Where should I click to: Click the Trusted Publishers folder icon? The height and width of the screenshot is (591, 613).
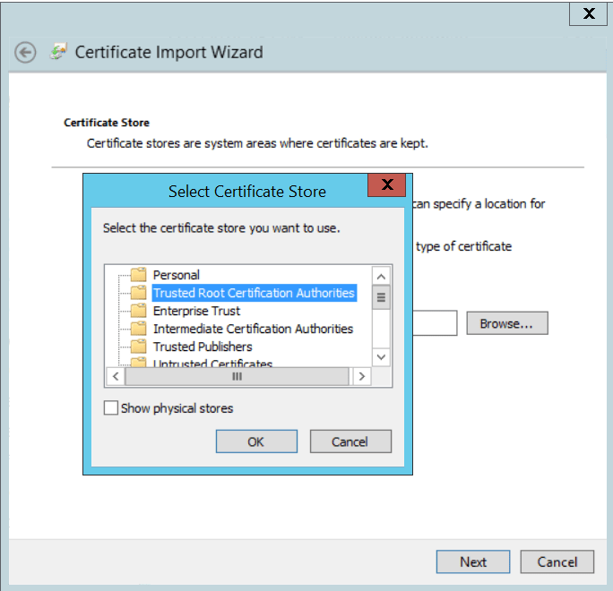click(x=138, y=347)
